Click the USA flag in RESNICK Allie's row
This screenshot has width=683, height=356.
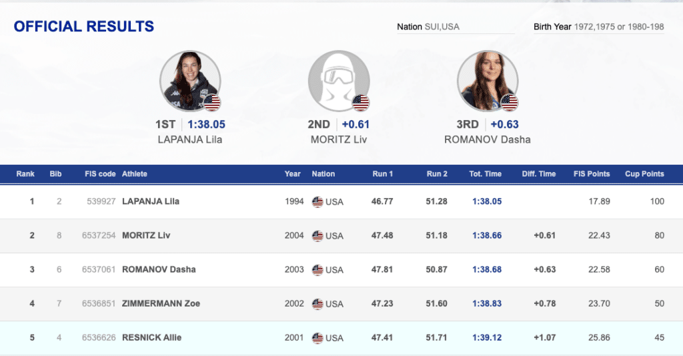[317, 337]
